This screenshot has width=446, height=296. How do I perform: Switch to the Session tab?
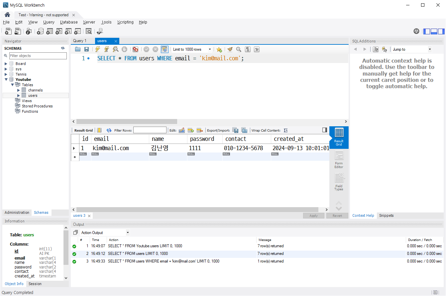click(35, 284)
